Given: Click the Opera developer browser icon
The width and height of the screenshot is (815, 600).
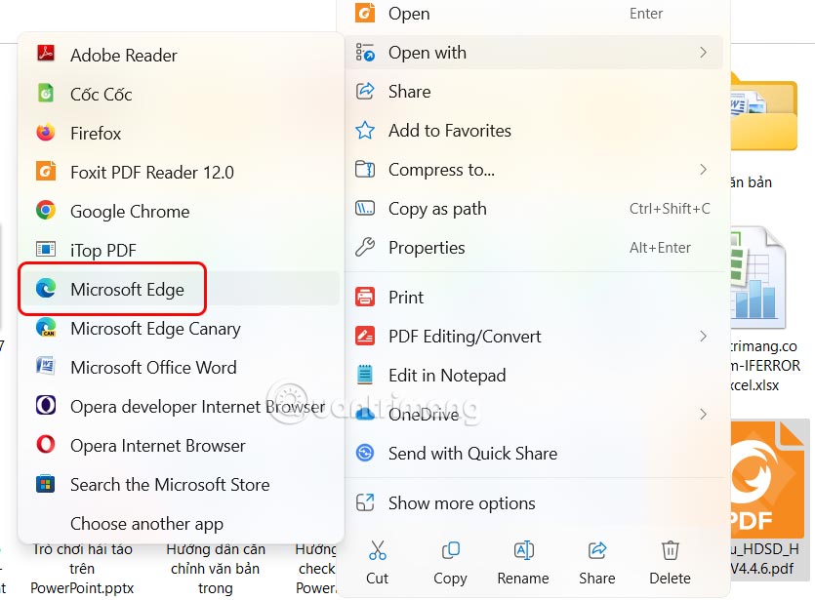Looking at the screenshot, I should click(x=46, y=406).
